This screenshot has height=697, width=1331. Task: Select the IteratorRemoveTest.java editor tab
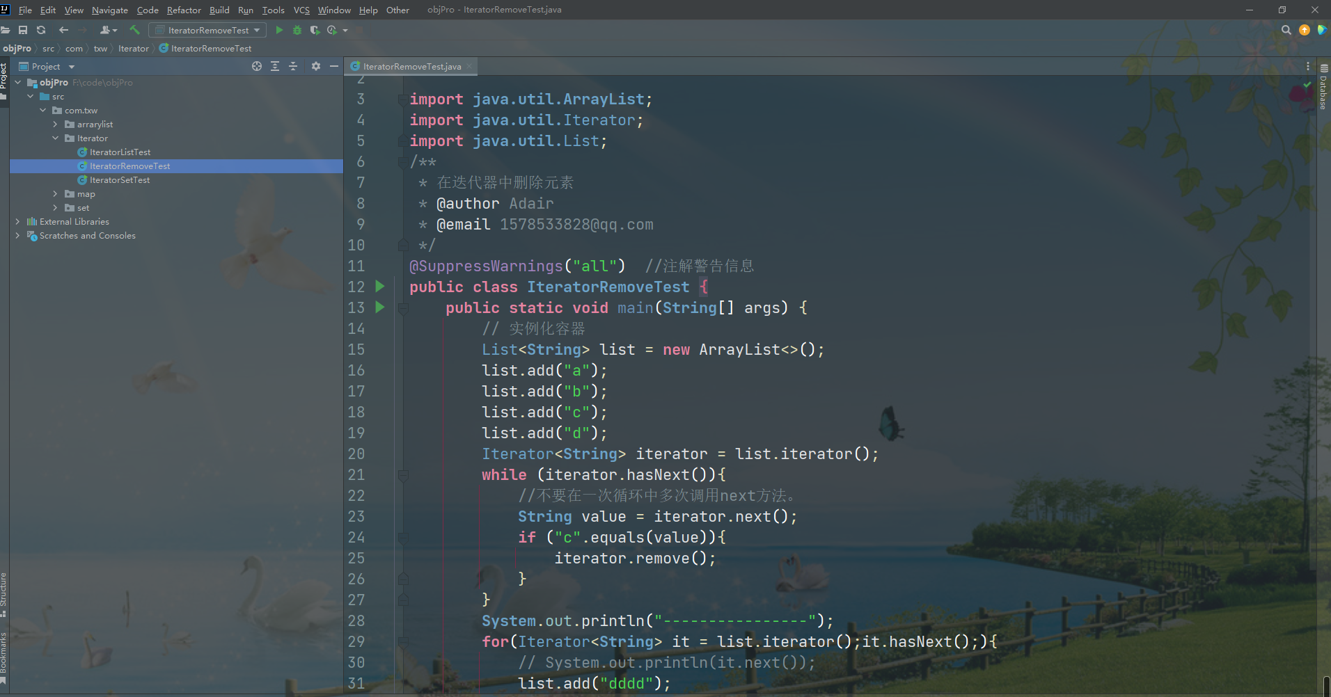[411, 66]
